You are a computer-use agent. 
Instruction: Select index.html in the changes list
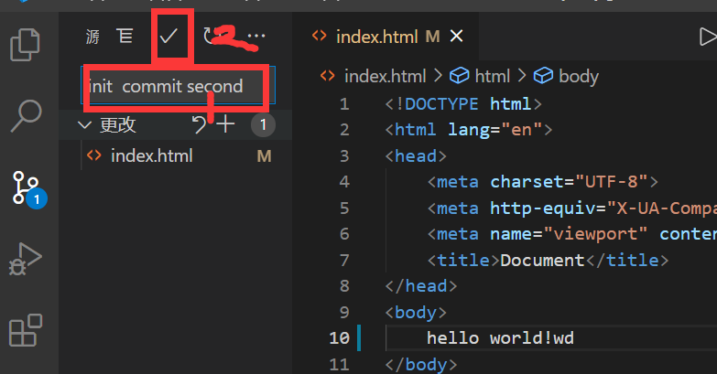(151, 155)
